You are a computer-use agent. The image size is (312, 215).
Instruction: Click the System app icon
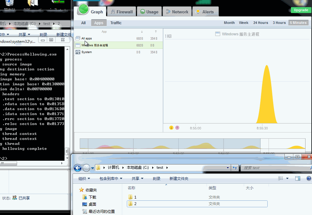click(x=78, y=52)
